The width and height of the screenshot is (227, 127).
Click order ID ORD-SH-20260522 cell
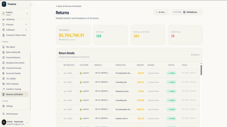pos(102,100)
